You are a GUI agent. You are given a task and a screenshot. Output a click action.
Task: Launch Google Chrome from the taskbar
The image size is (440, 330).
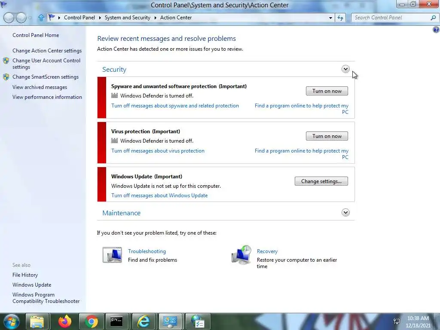pos(91,321)
